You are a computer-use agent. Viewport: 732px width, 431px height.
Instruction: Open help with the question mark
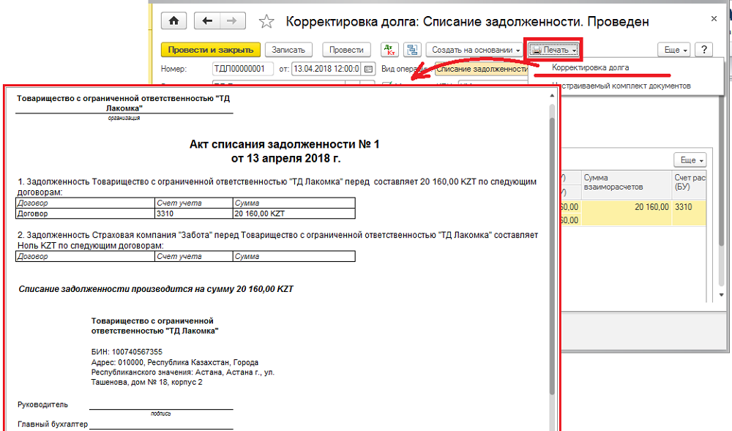click(703, 50)
